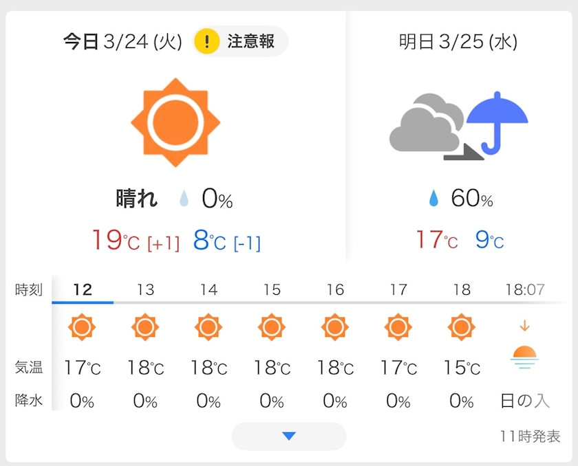Image resolution: width=578 pixels, height=466 pixels.
Task: Click the blue raindrop icon beside 60%
Action: tap(433, 199)
